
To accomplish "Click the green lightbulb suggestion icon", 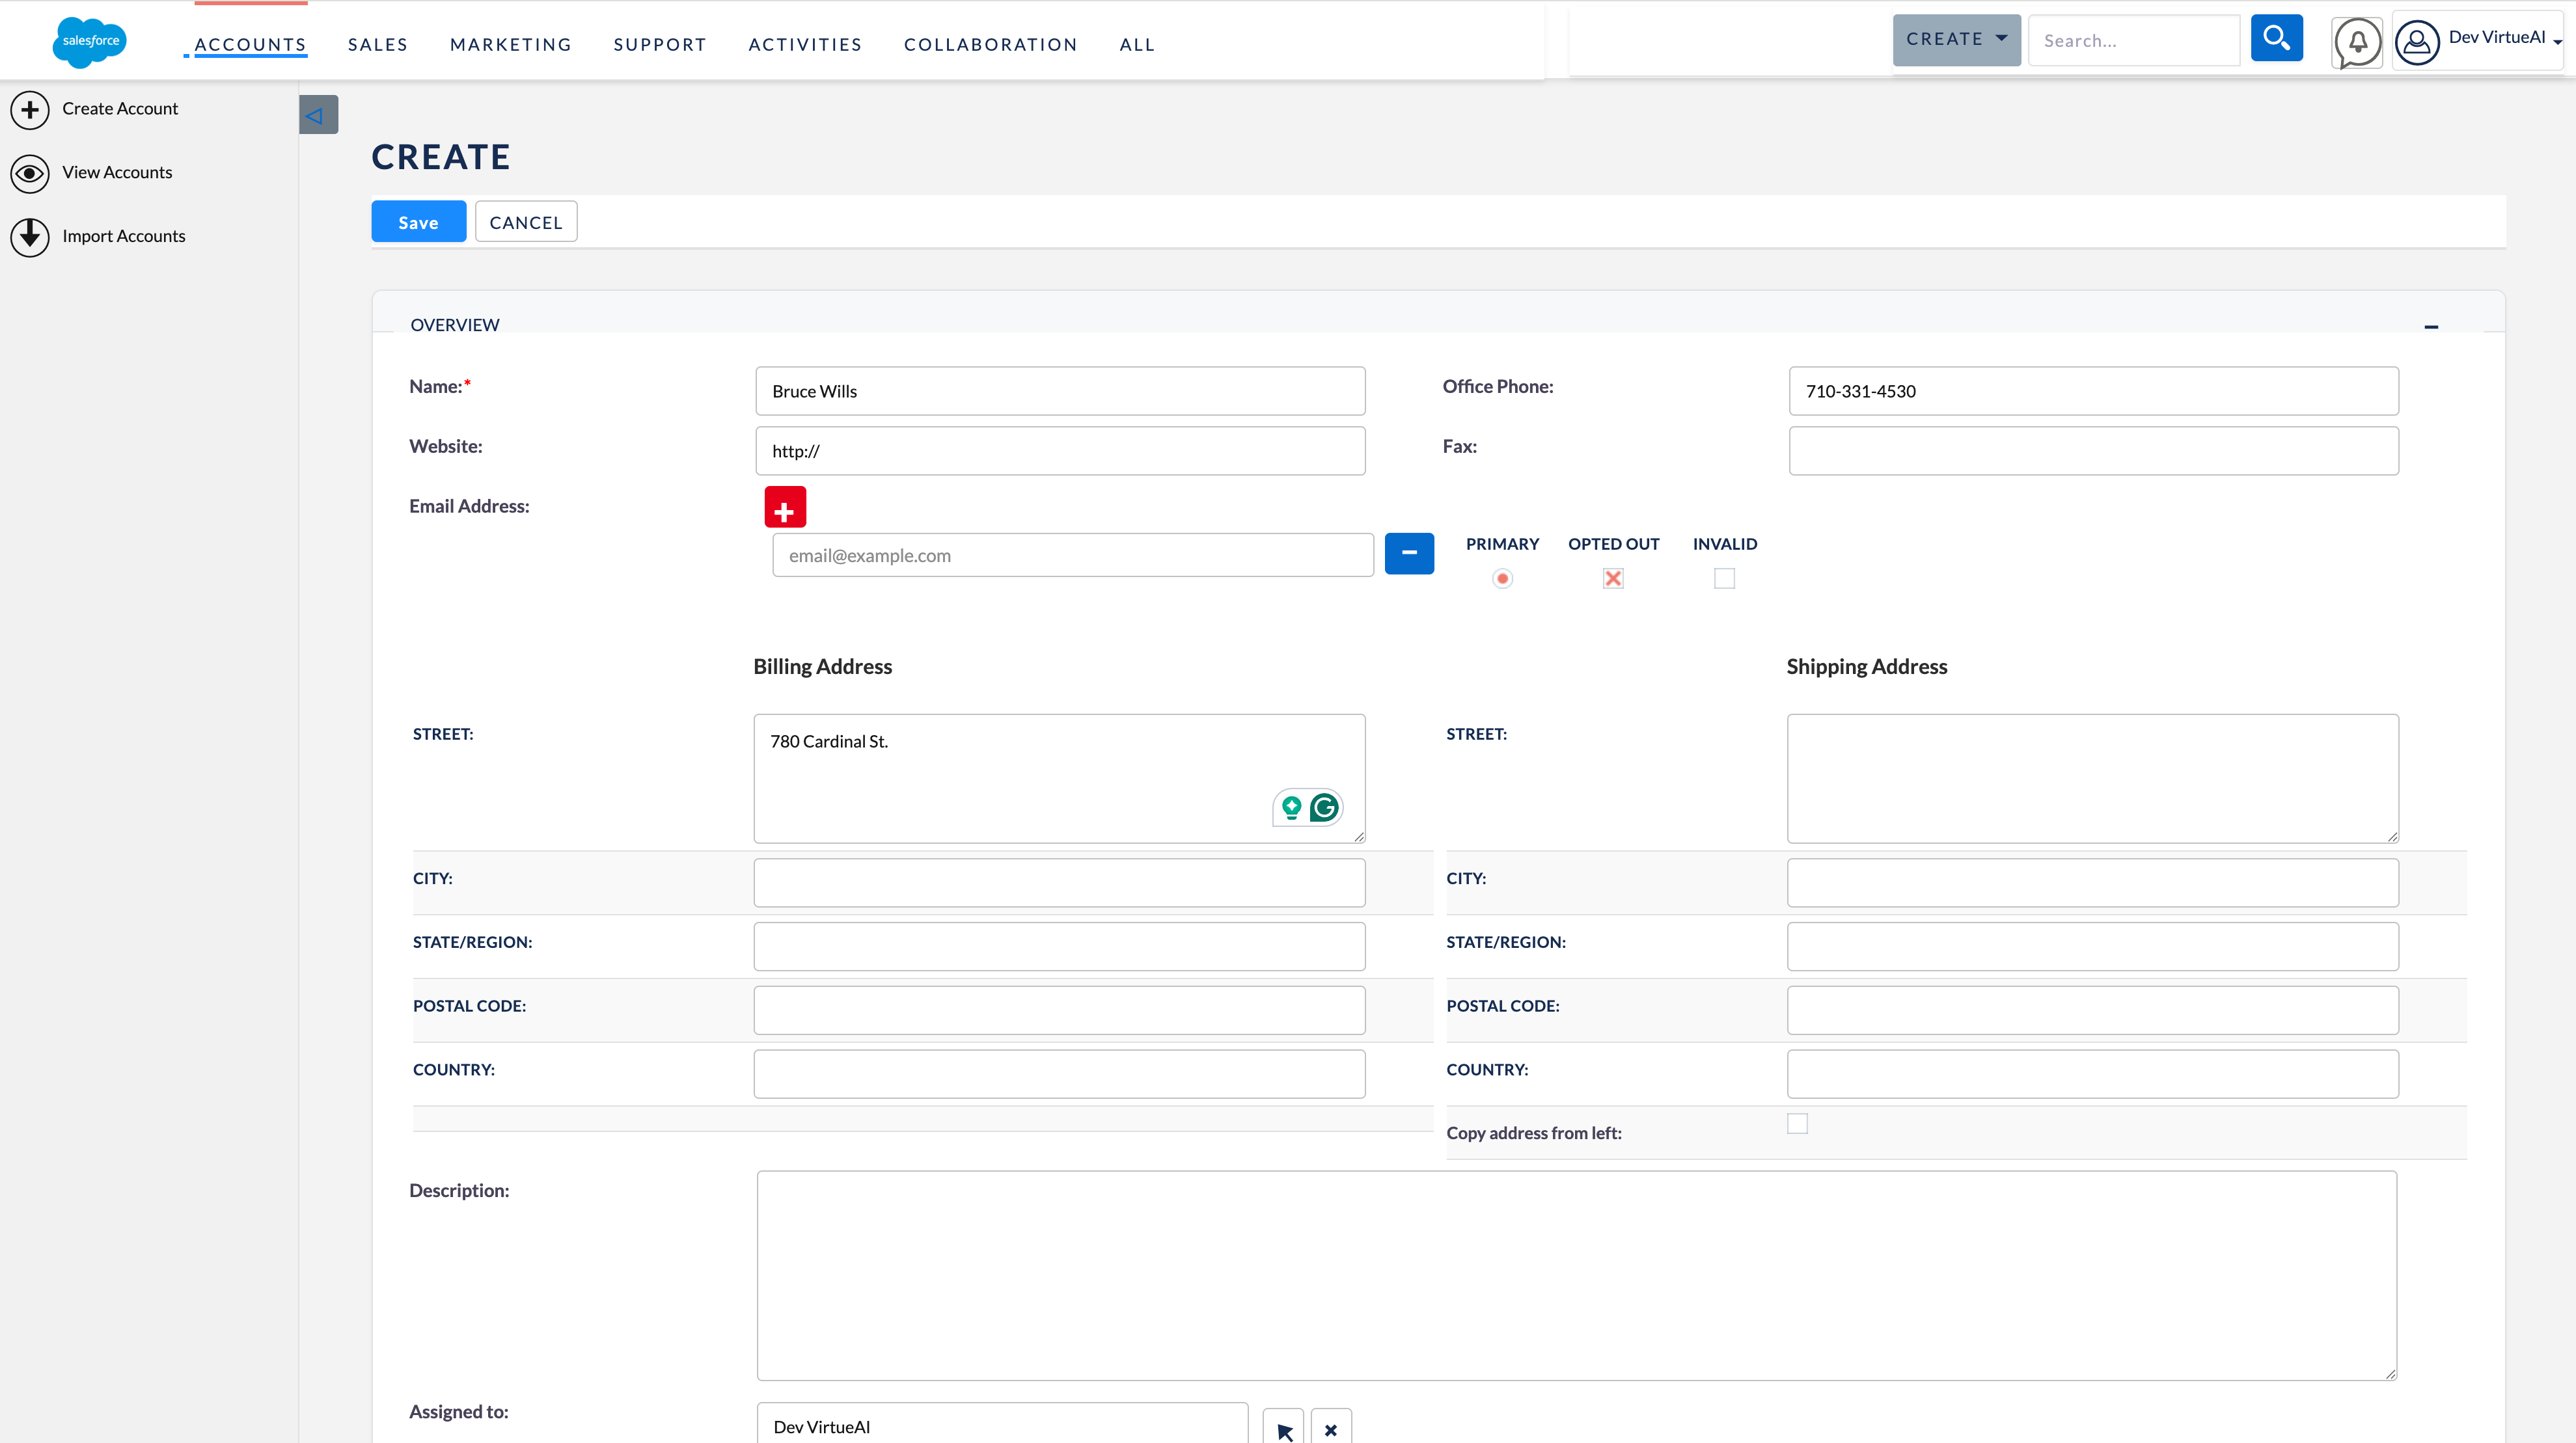I will (1291, 807).
